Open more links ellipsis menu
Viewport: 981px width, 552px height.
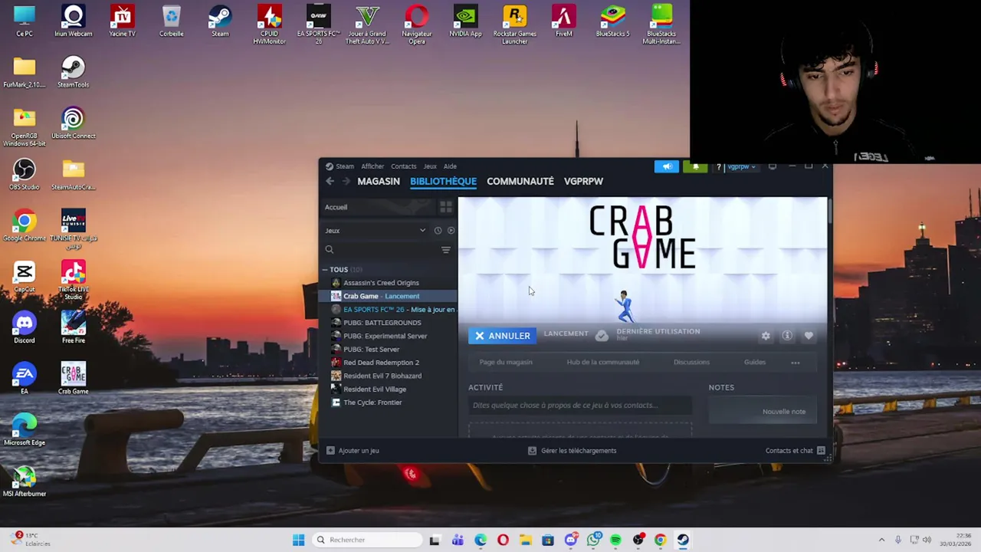click(x=796, y=363)
